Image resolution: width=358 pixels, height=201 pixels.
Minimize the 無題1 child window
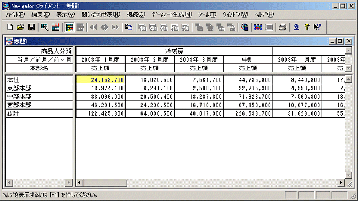coord(333,41)
